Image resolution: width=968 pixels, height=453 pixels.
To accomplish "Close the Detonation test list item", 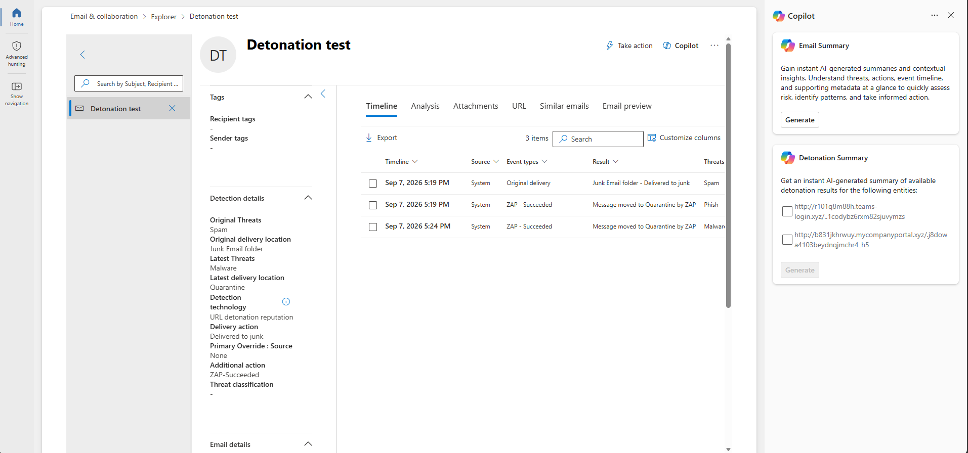I will pyautogui.click(x=172, y=108).
